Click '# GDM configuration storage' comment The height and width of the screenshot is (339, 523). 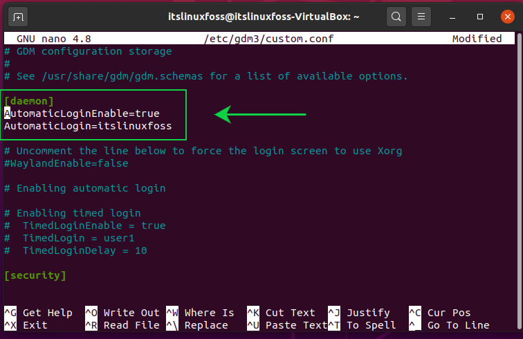[x=88, y=51]
